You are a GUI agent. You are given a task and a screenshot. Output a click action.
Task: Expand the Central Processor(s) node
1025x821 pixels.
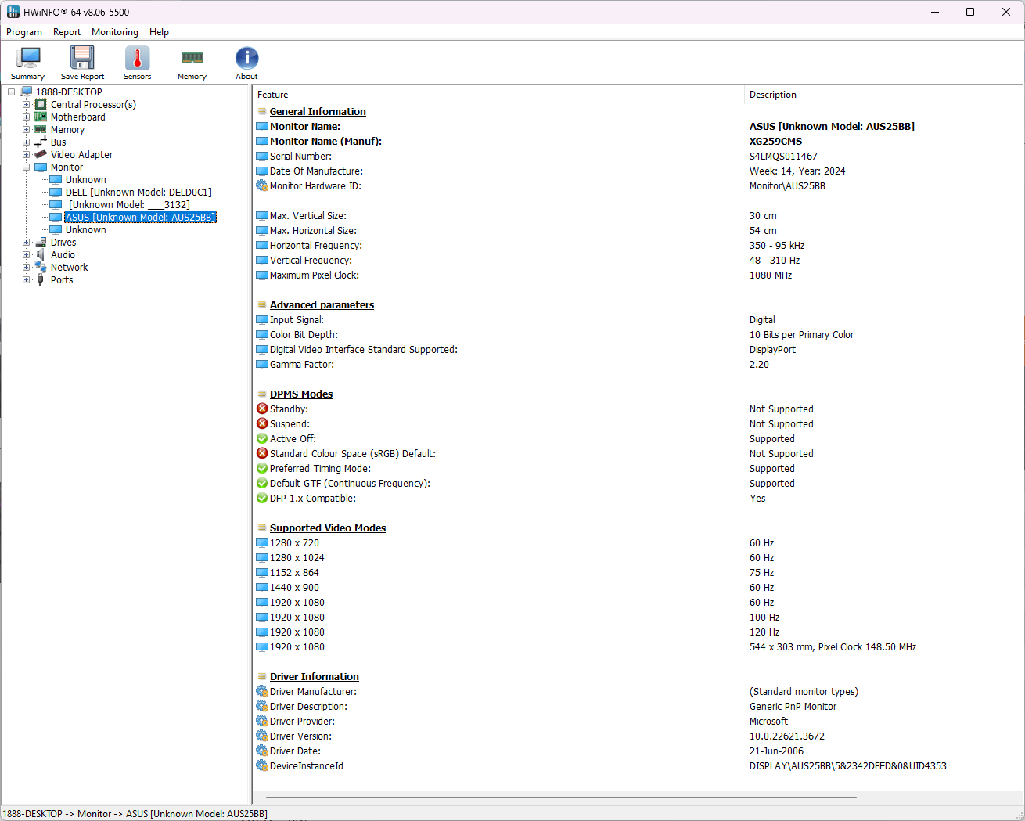tap(27, 105)
